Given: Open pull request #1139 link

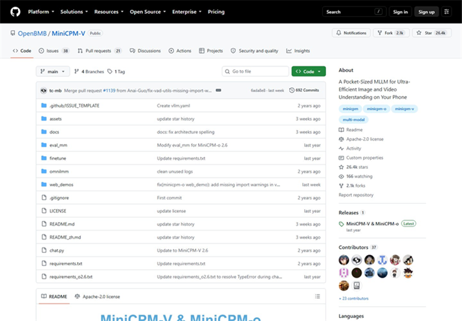Looking at the screenshot, I should tap(109, 91).
